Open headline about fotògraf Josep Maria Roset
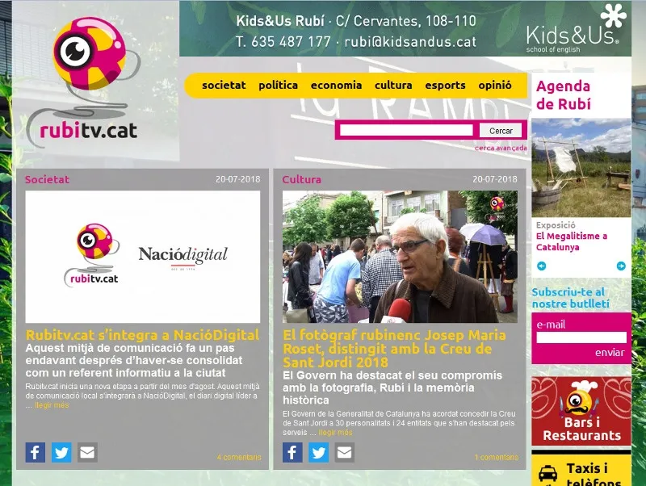The width and height of the screenshot is (646, 486). tap(394, 349)
